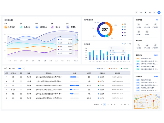
Task: Open middle icon under recent visits section
Action: (x=147, y=45)
